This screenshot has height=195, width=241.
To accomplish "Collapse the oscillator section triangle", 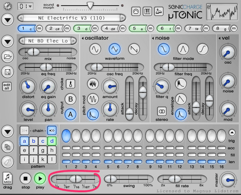I will coord(83,38).
